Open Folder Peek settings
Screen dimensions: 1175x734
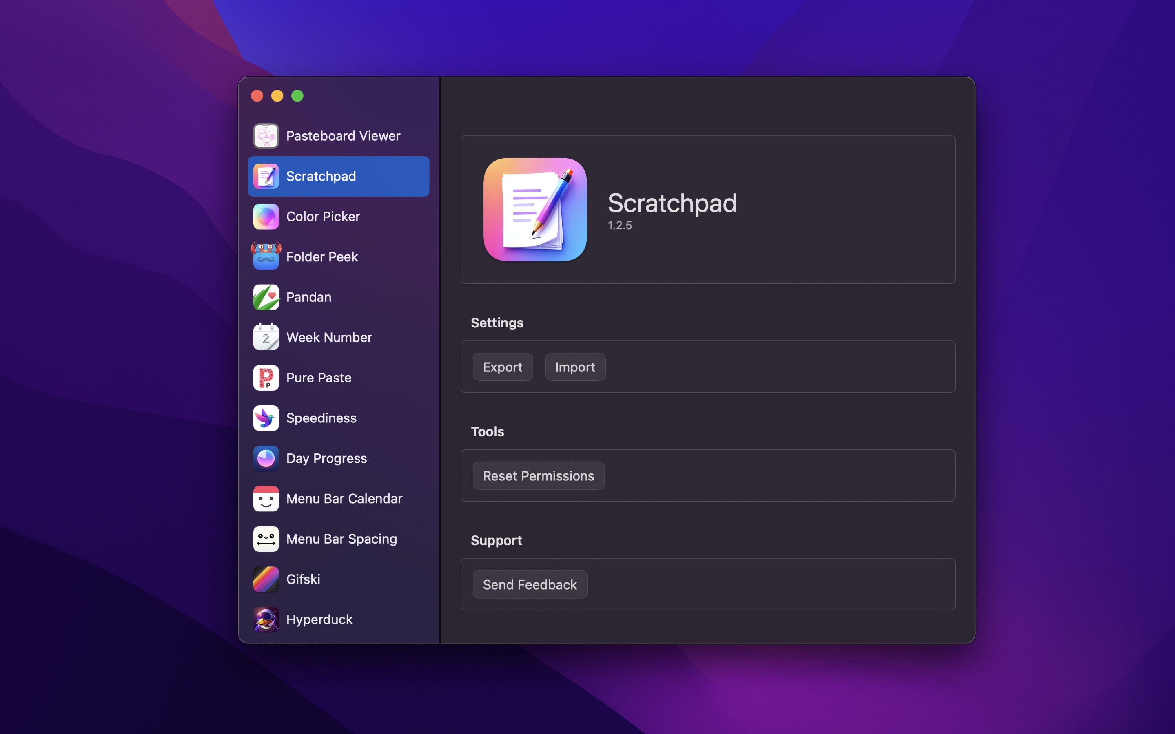pyautogui.click(x=322, y=257)
